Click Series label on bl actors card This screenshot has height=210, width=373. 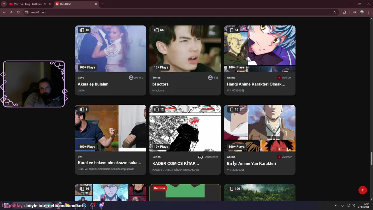156,78
